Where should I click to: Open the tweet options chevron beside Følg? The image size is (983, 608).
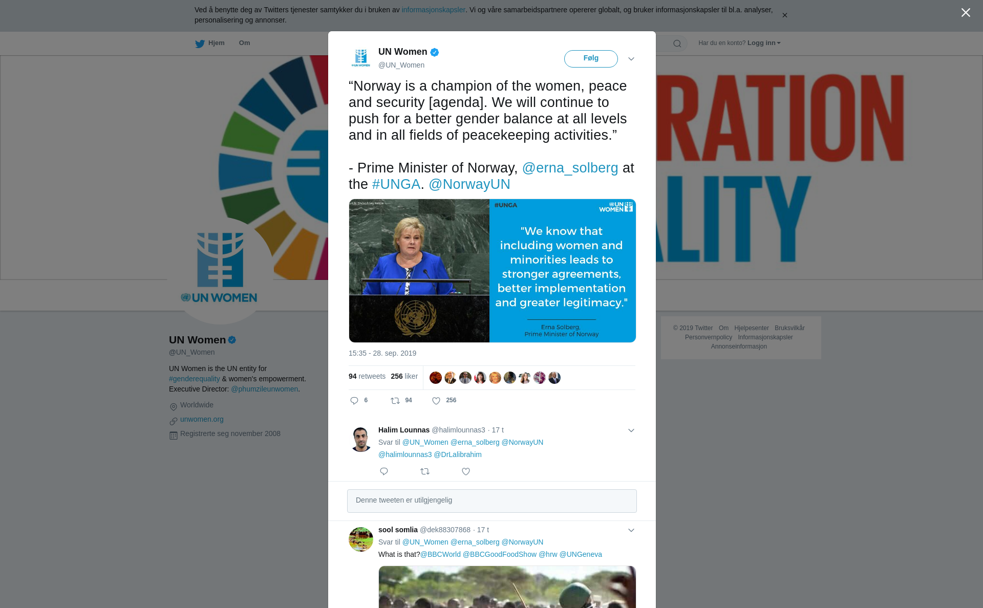631,59
